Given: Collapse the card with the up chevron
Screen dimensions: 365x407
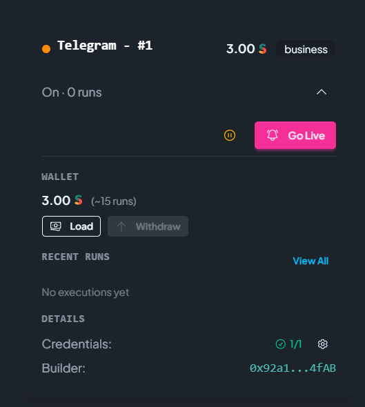Looking at the screenshot, I should click(x=321, y=92).
